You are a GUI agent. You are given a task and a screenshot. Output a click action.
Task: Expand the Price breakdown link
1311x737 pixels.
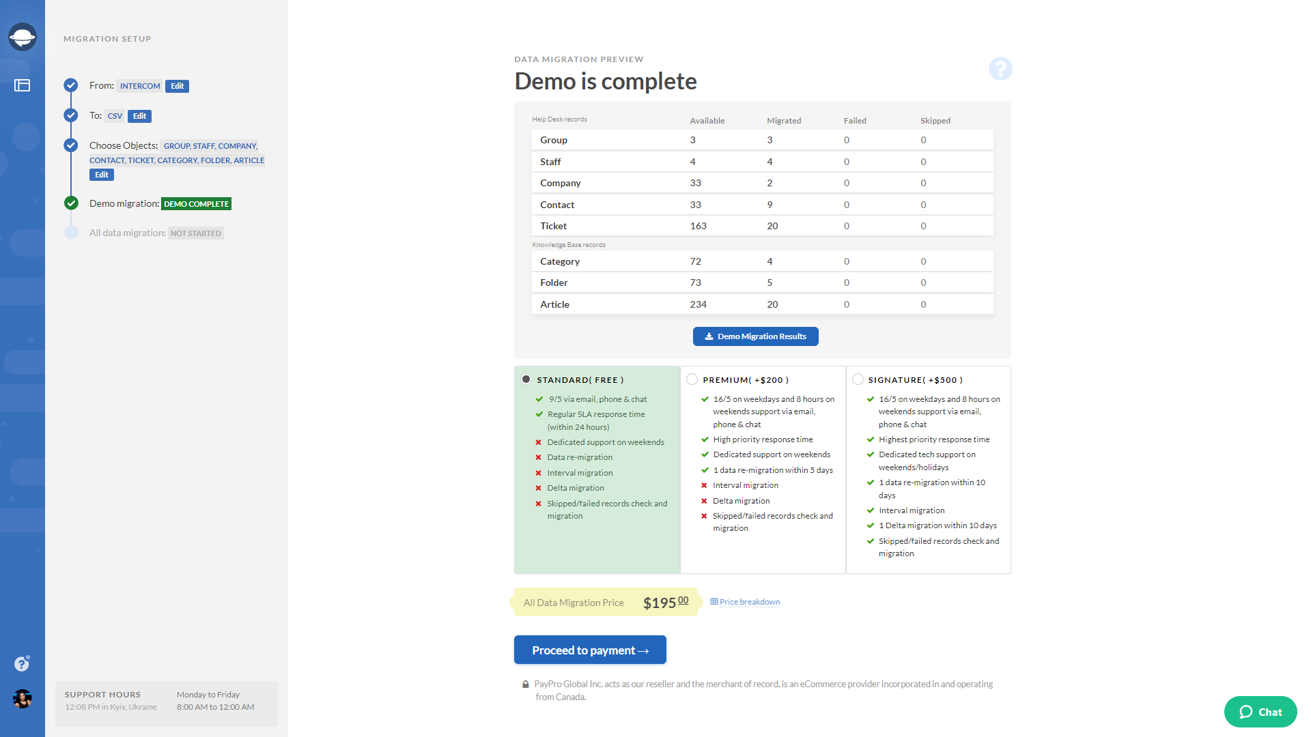coord(748,601)
